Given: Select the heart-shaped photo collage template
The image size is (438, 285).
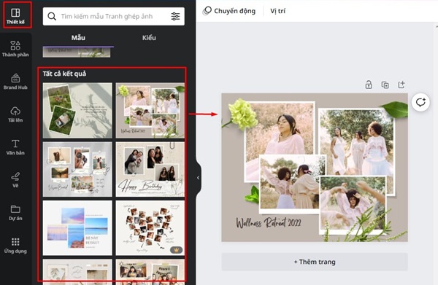Looking at the screenshot, I should 150,228.
